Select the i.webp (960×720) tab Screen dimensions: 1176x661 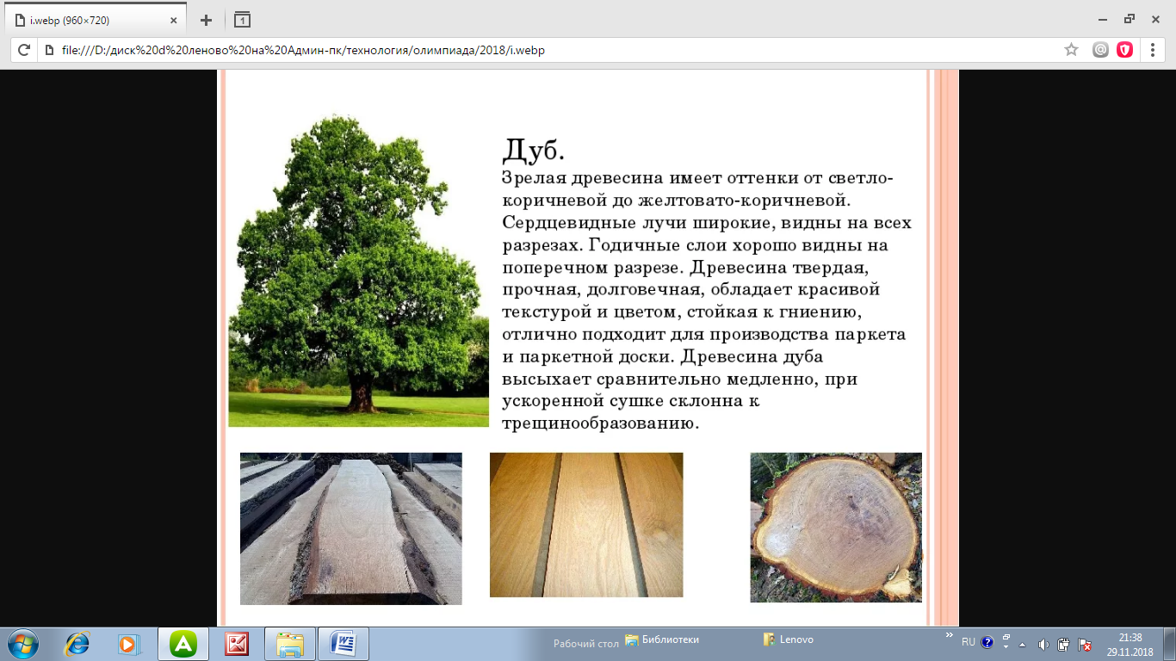[x=96, y=20]
